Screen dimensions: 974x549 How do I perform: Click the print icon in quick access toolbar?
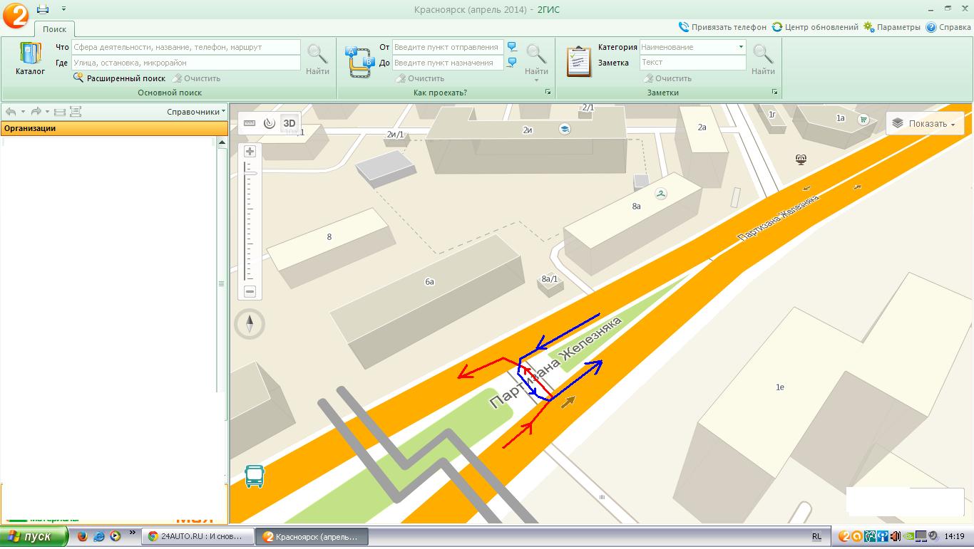(x=43, y=9)
